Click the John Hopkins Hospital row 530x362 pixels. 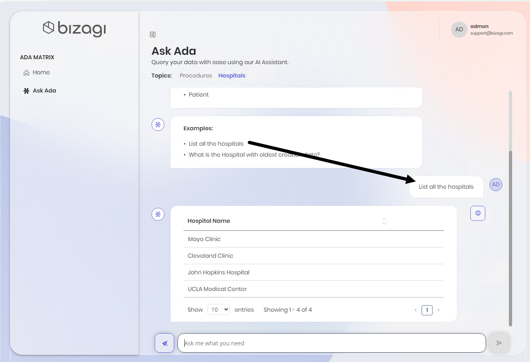[x=314, y=272]
